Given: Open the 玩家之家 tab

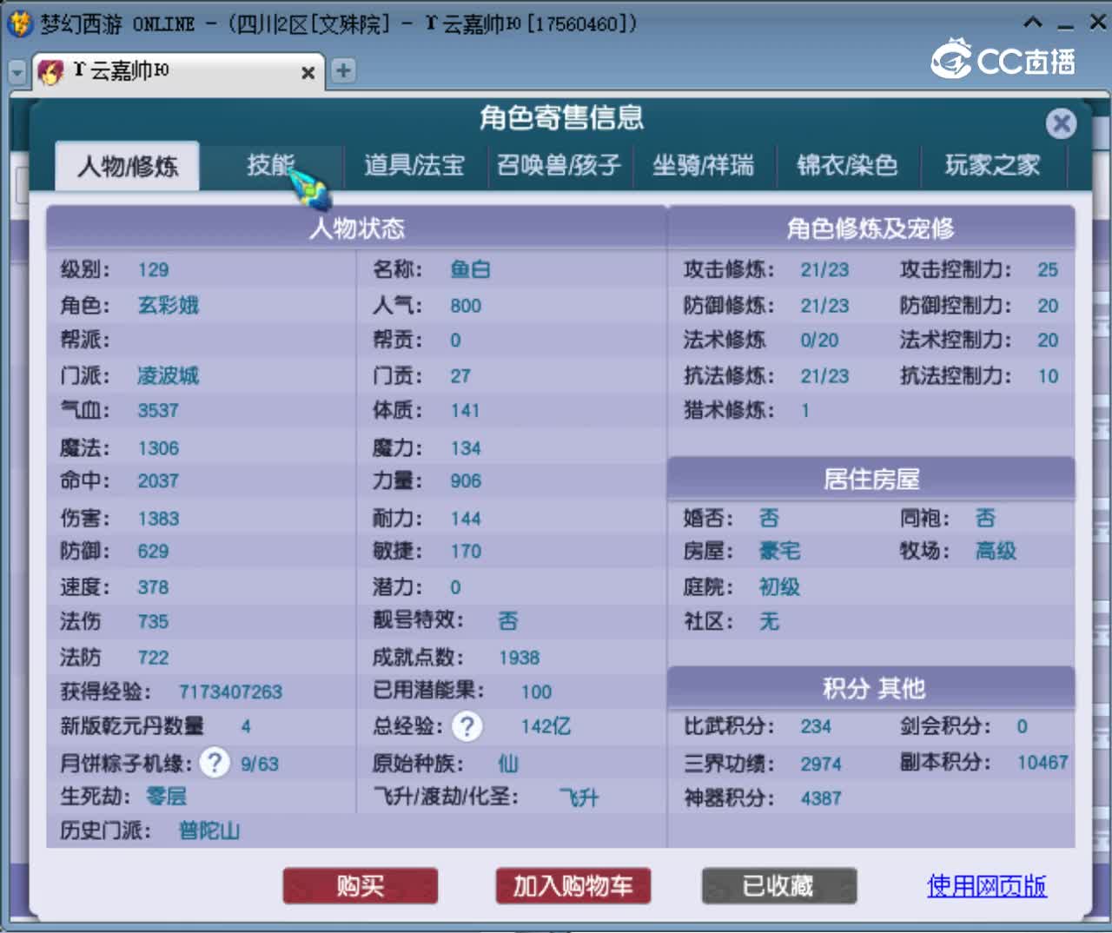Looking at the screenshot, I should click(992, 165).
